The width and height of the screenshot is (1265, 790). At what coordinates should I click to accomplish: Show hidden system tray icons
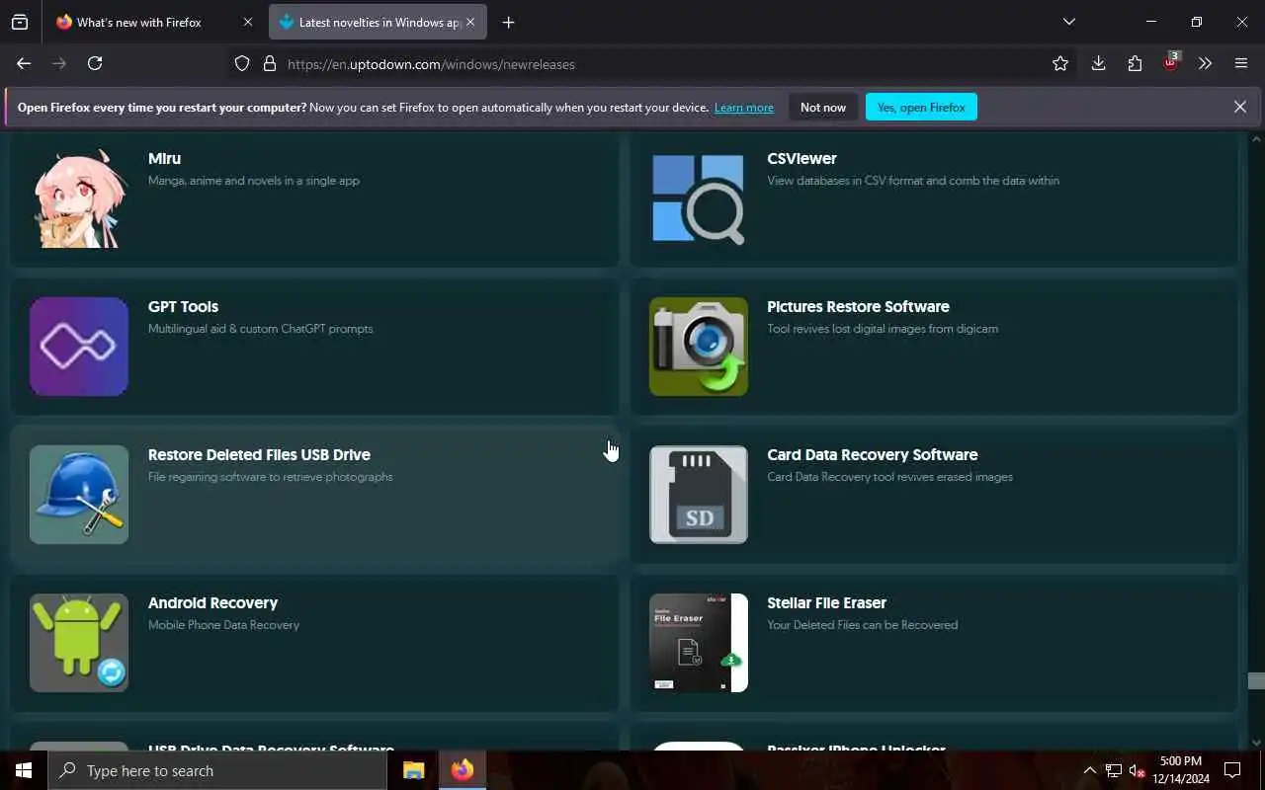pyautogui.click(x=1089, y=770)
